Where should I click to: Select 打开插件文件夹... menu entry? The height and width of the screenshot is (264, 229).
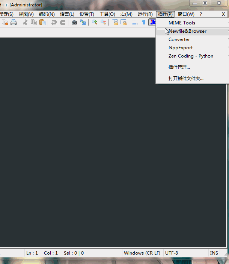(193, 79)
